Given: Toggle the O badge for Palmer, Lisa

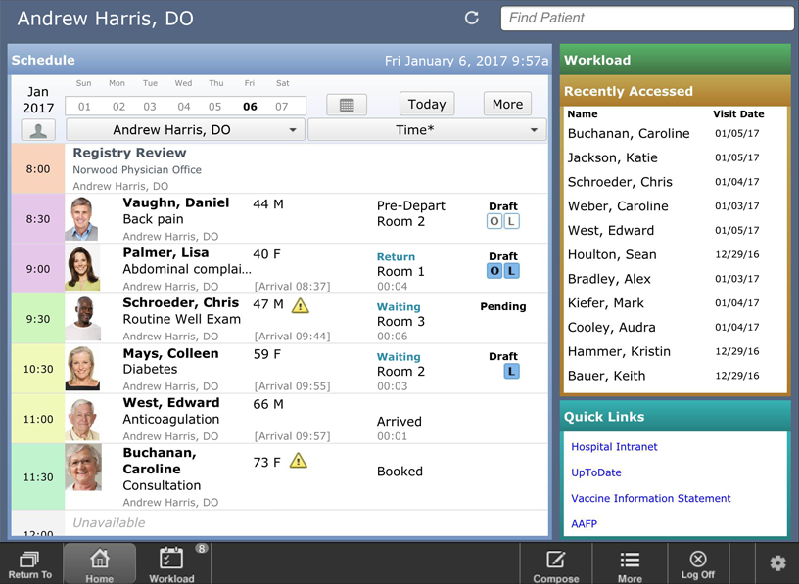Looking at the screenshot, I should coord(494,271).
